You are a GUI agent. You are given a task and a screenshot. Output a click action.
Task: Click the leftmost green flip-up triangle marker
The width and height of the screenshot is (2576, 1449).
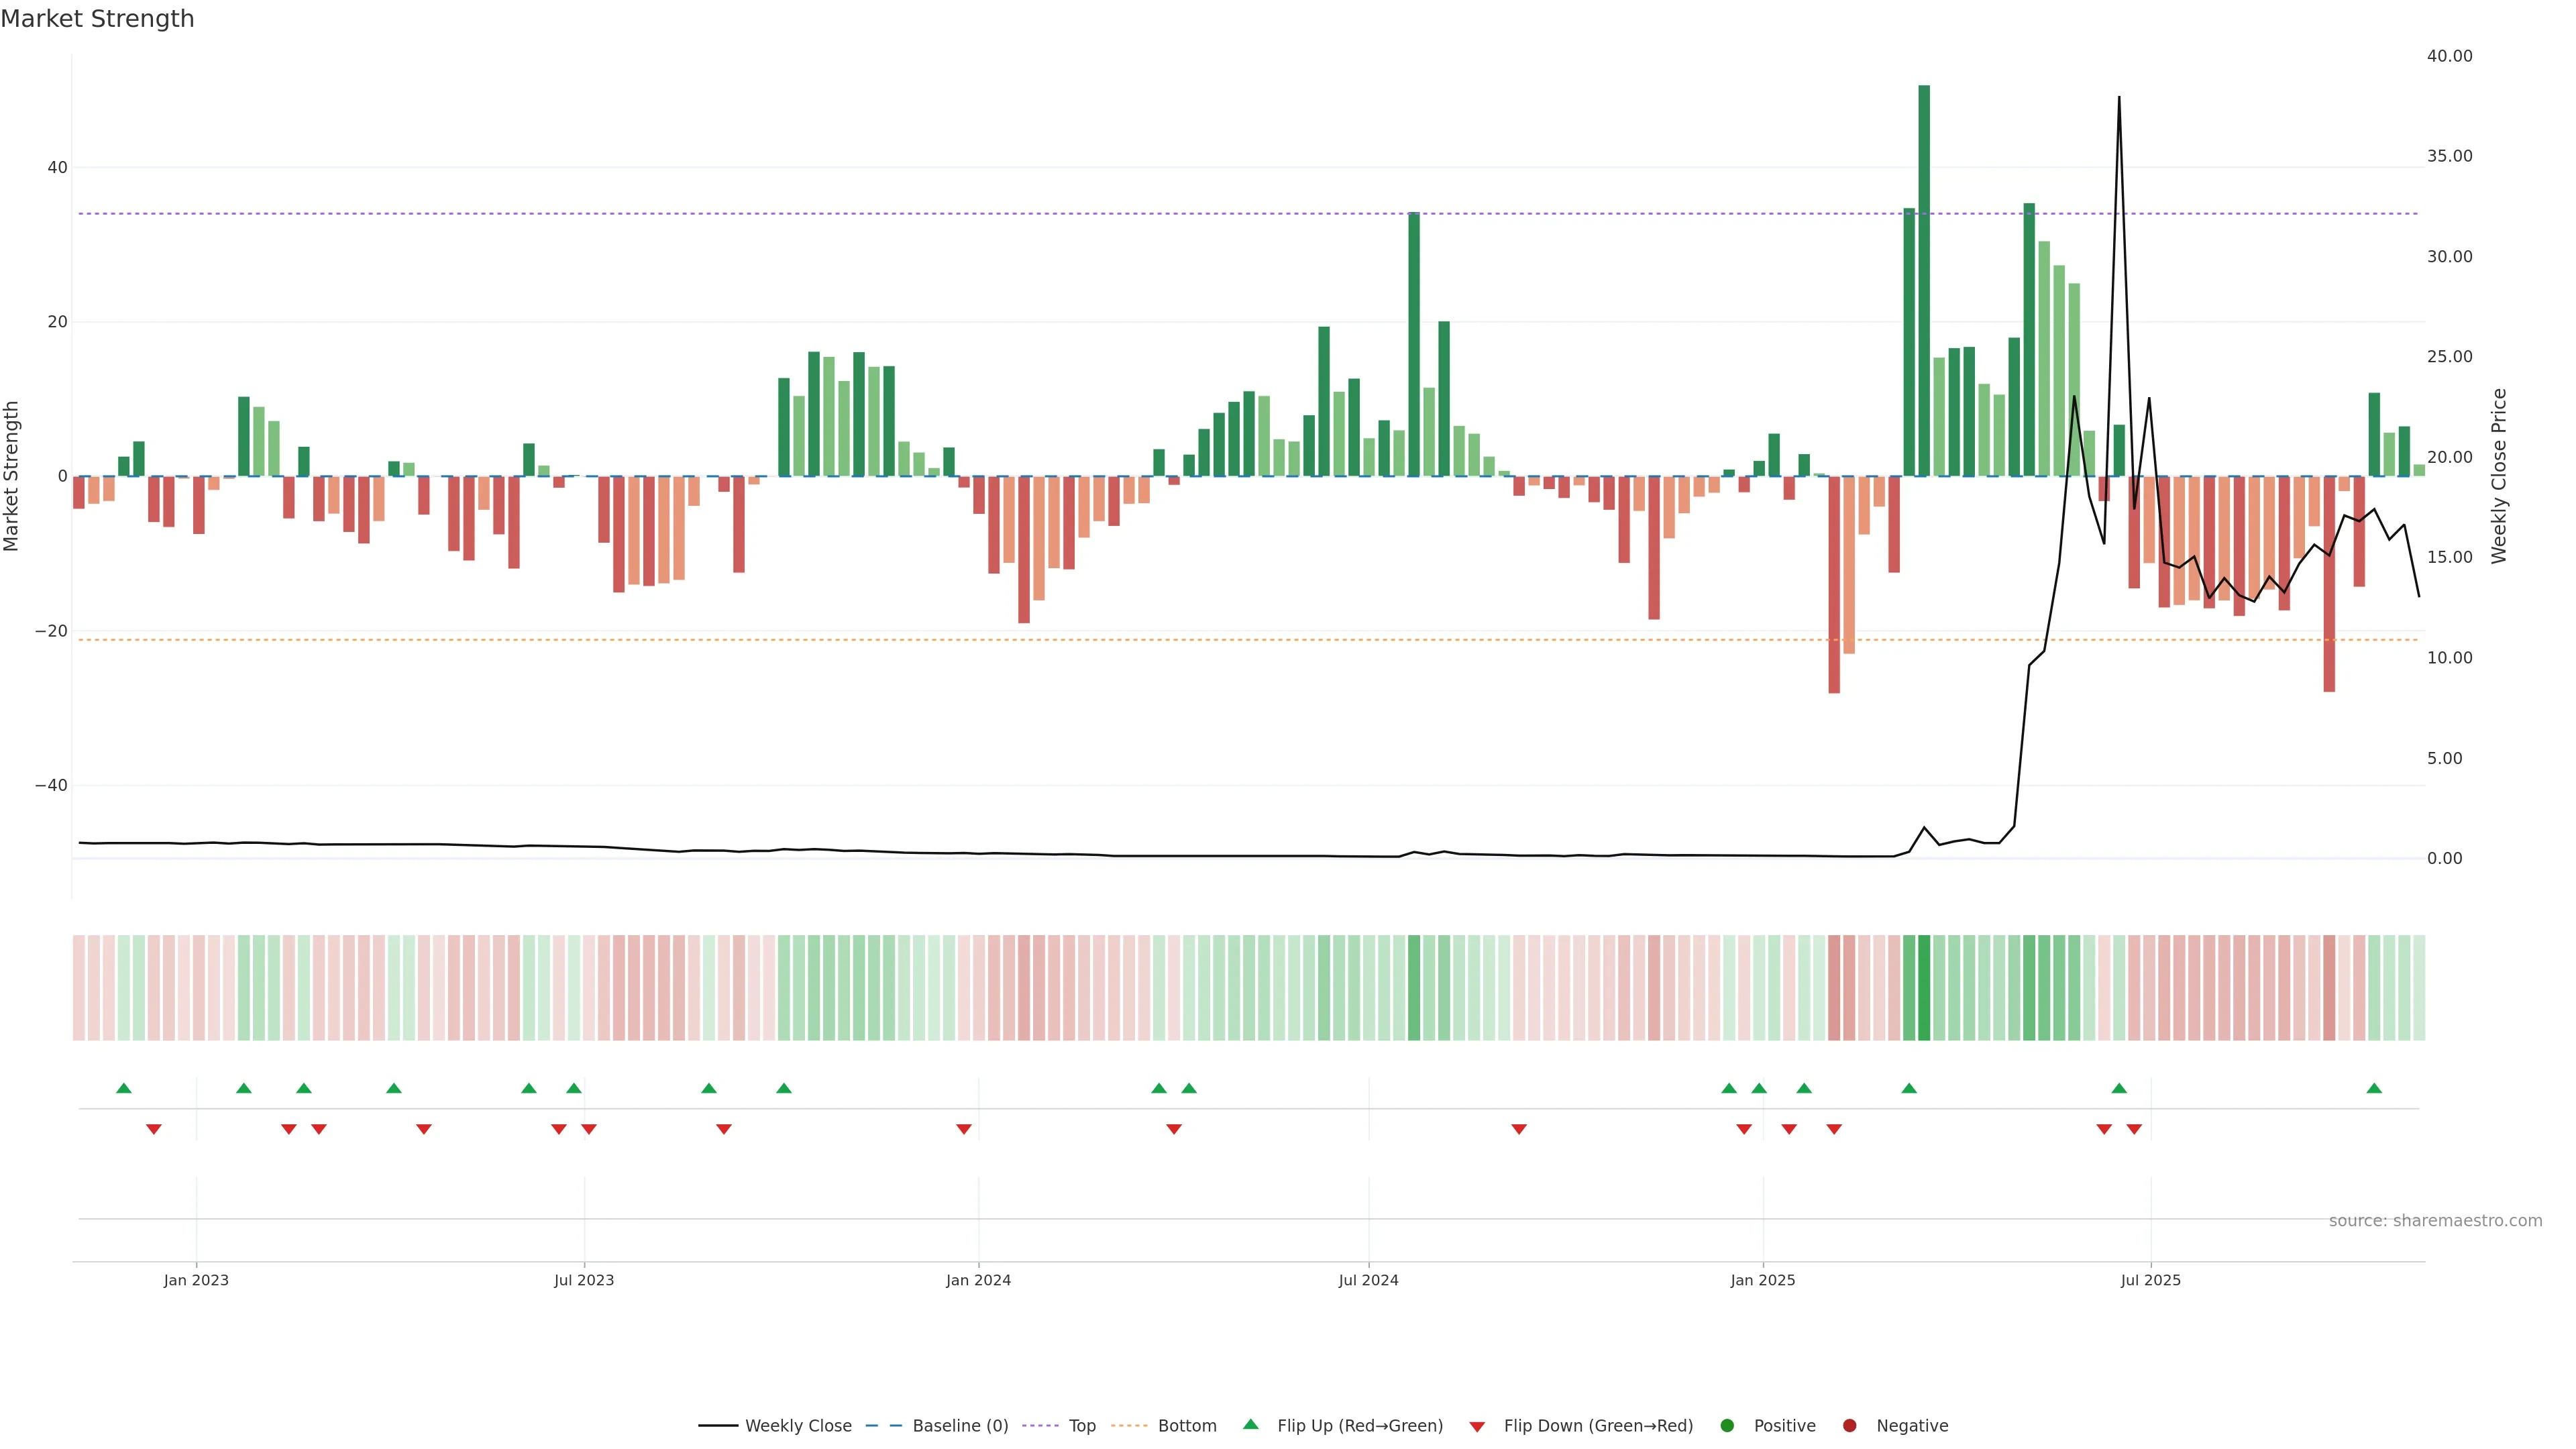(x=124, y=1088)
